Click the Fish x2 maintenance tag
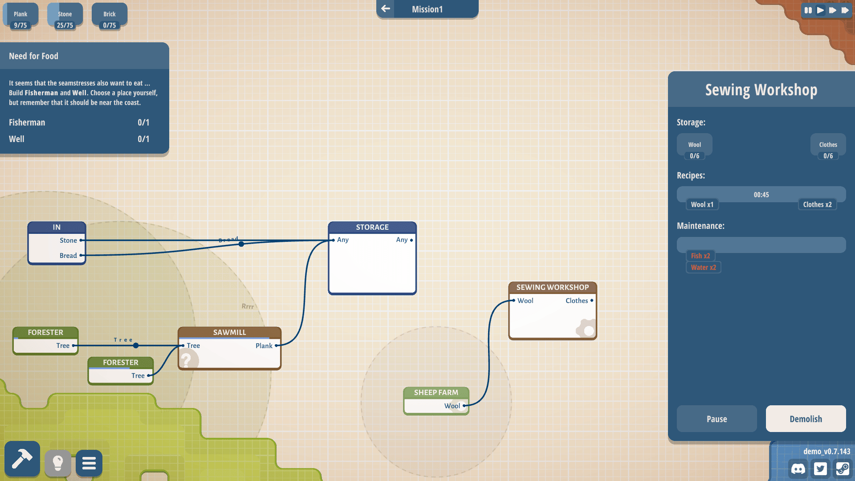Image resolution: width=855 pixels, height=481 pixels. 700,256
